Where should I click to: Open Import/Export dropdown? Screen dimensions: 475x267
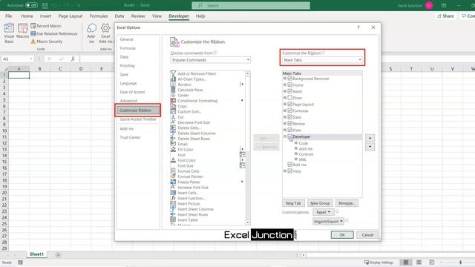(328, 221)
